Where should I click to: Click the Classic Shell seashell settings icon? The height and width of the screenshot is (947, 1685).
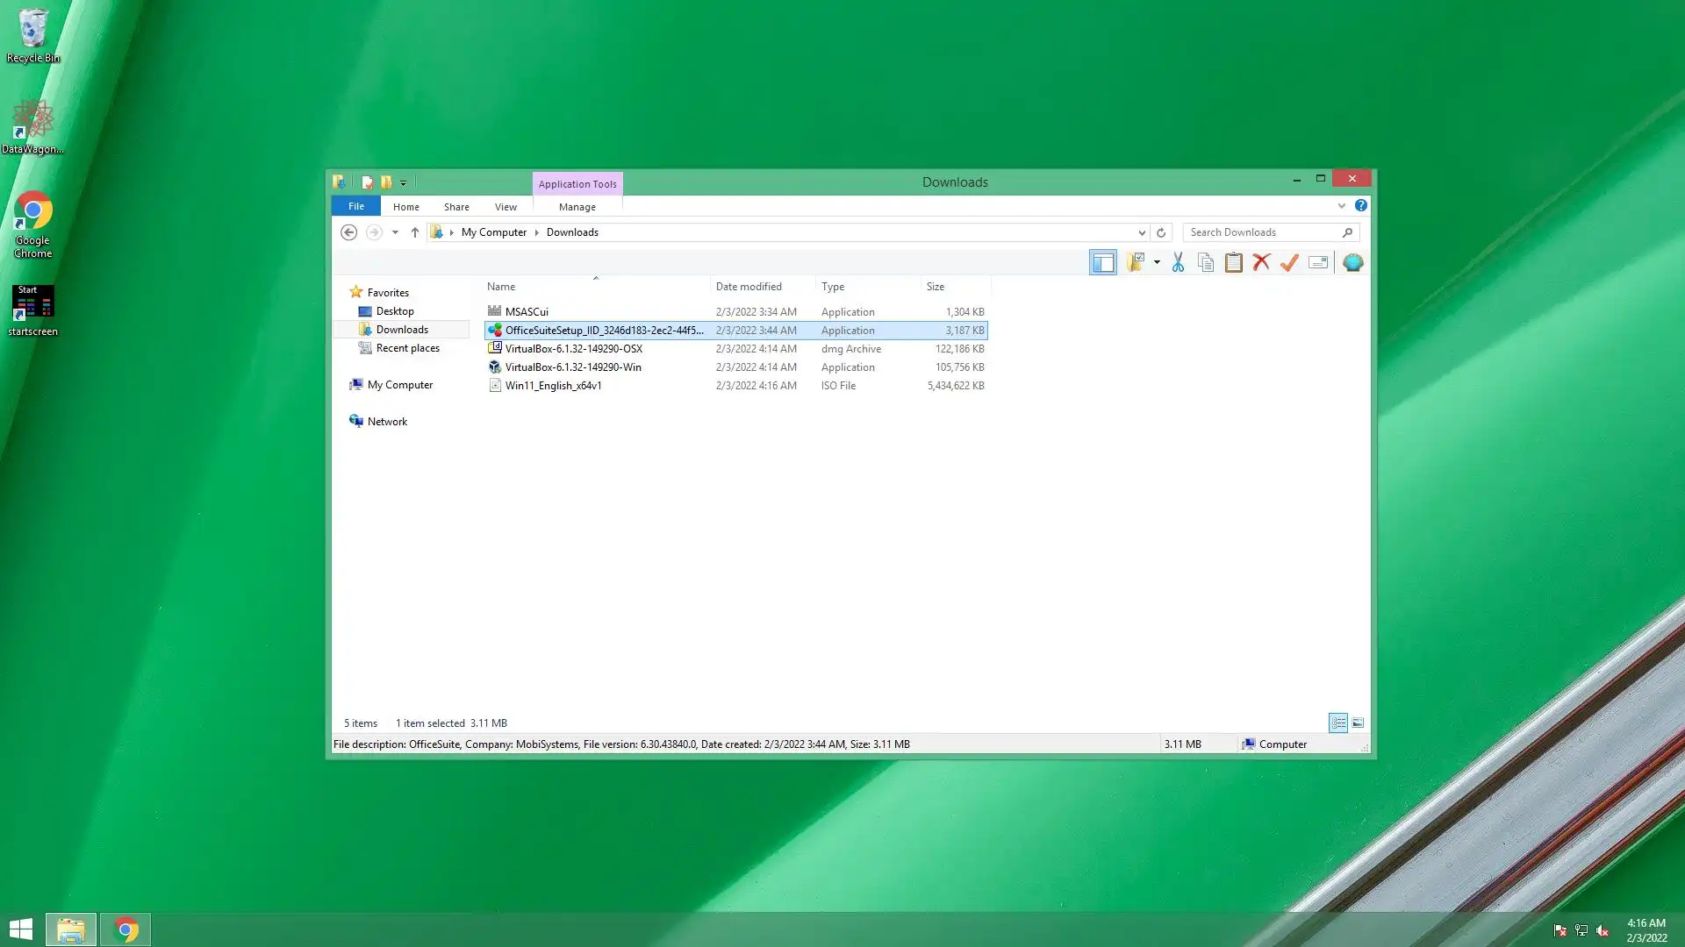(1352, 262)
